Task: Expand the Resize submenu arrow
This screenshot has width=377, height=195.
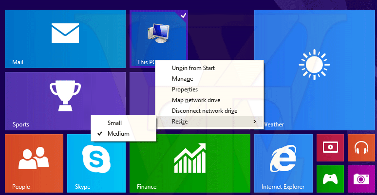Action: tap(255, 122)
